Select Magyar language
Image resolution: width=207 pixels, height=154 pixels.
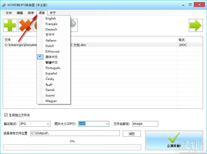click(54, 101)
